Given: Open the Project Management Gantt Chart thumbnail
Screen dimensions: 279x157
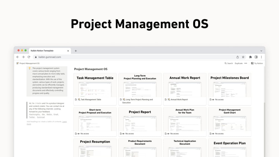Looking at the screenshot, I should click(230, 119).
